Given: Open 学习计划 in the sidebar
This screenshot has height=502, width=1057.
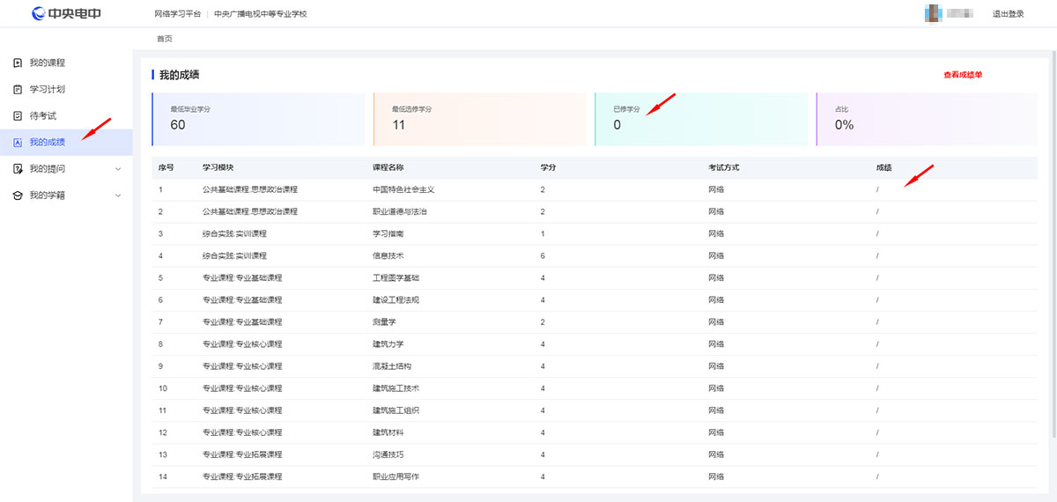Looking at the screenshot, I should pos(66,89).
